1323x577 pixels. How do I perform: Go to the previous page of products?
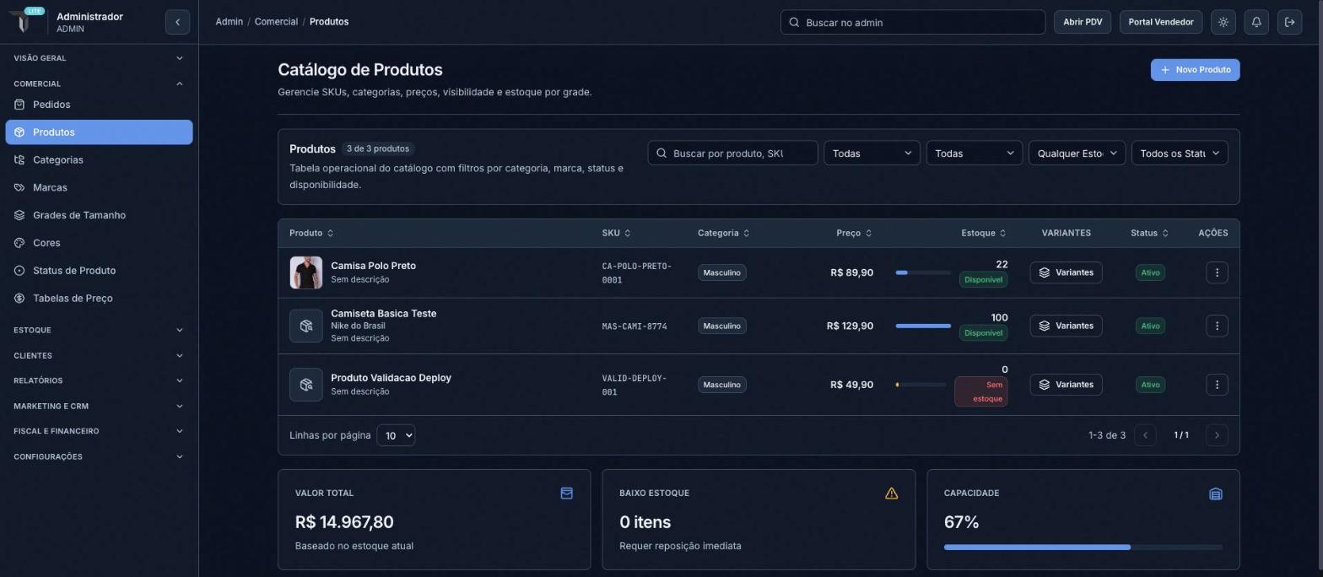[1145, 435]
